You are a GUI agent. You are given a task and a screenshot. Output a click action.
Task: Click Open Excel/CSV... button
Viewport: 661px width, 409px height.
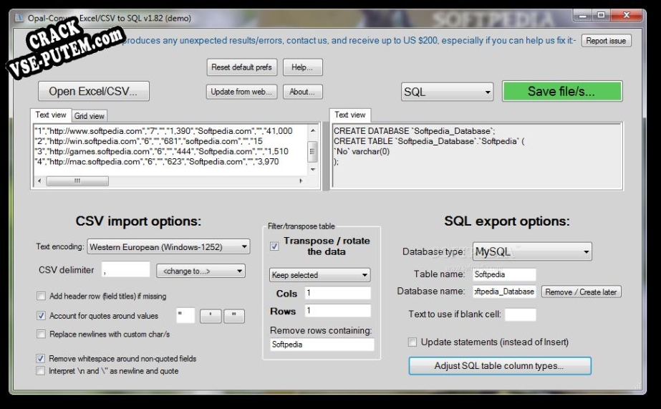(94, 92)
